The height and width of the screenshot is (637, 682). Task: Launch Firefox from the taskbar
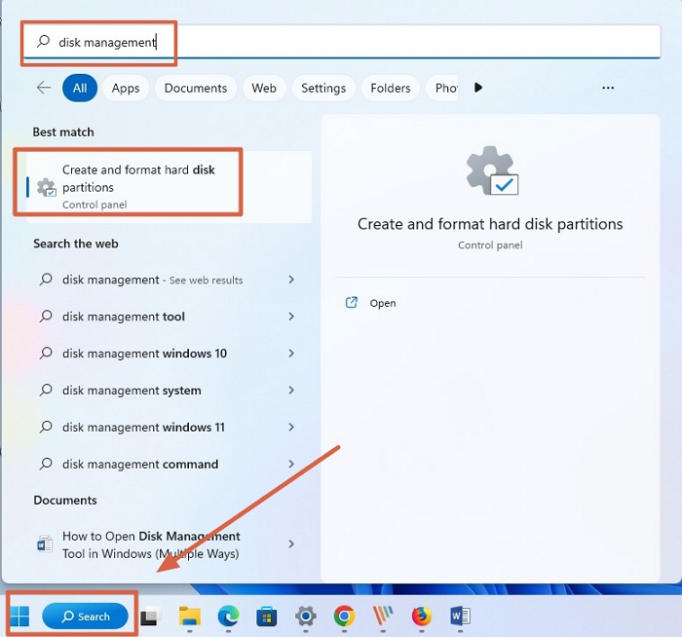pos(422,617)
